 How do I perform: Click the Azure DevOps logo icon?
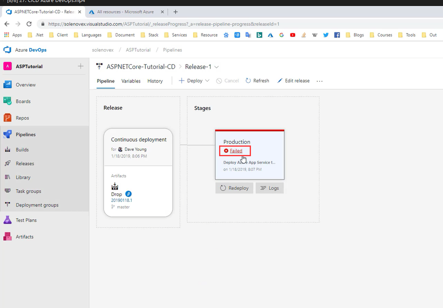coord(7,50)
